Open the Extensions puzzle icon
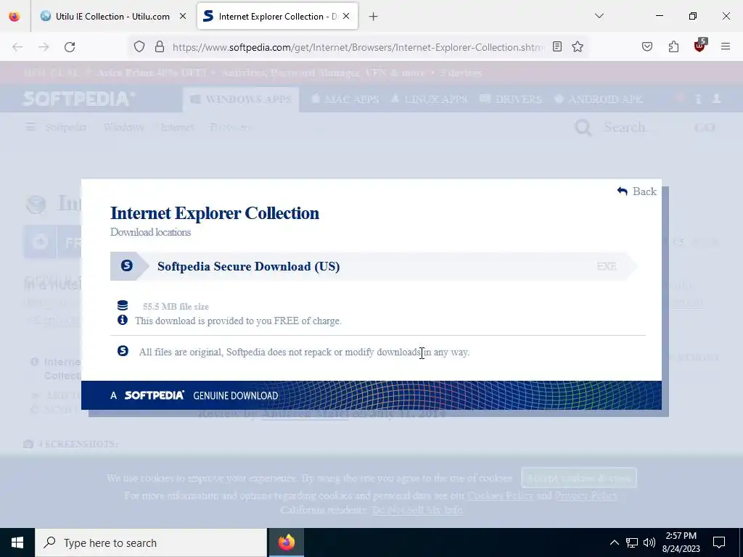Image resolution: width=743 pixels, height=557 pixels. point(673,46)
